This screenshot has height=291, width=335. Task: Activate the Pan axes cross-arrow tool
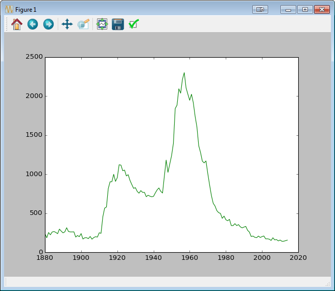point(67,24)
